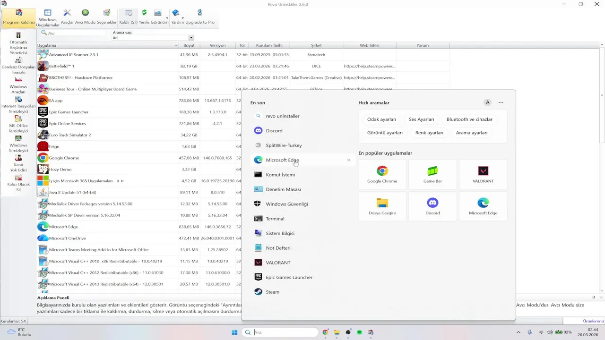The height and width of the screenshot is (340, 605).
Task: Select the Microsoft Edge row in Revo list
Action: click(139, 227)
